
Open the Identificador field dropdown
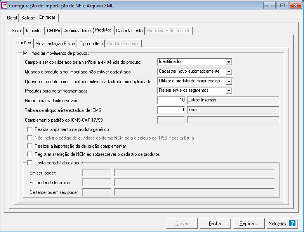(x=229, y=62)
